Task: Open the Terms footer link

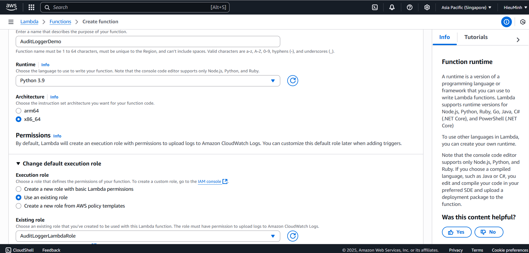Action: pos(477,250)
